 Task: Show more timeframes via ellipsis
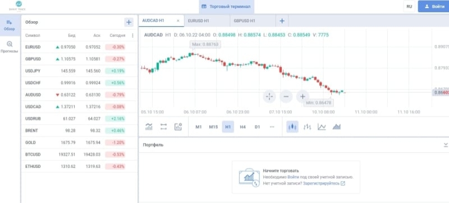tap(272, 127)
